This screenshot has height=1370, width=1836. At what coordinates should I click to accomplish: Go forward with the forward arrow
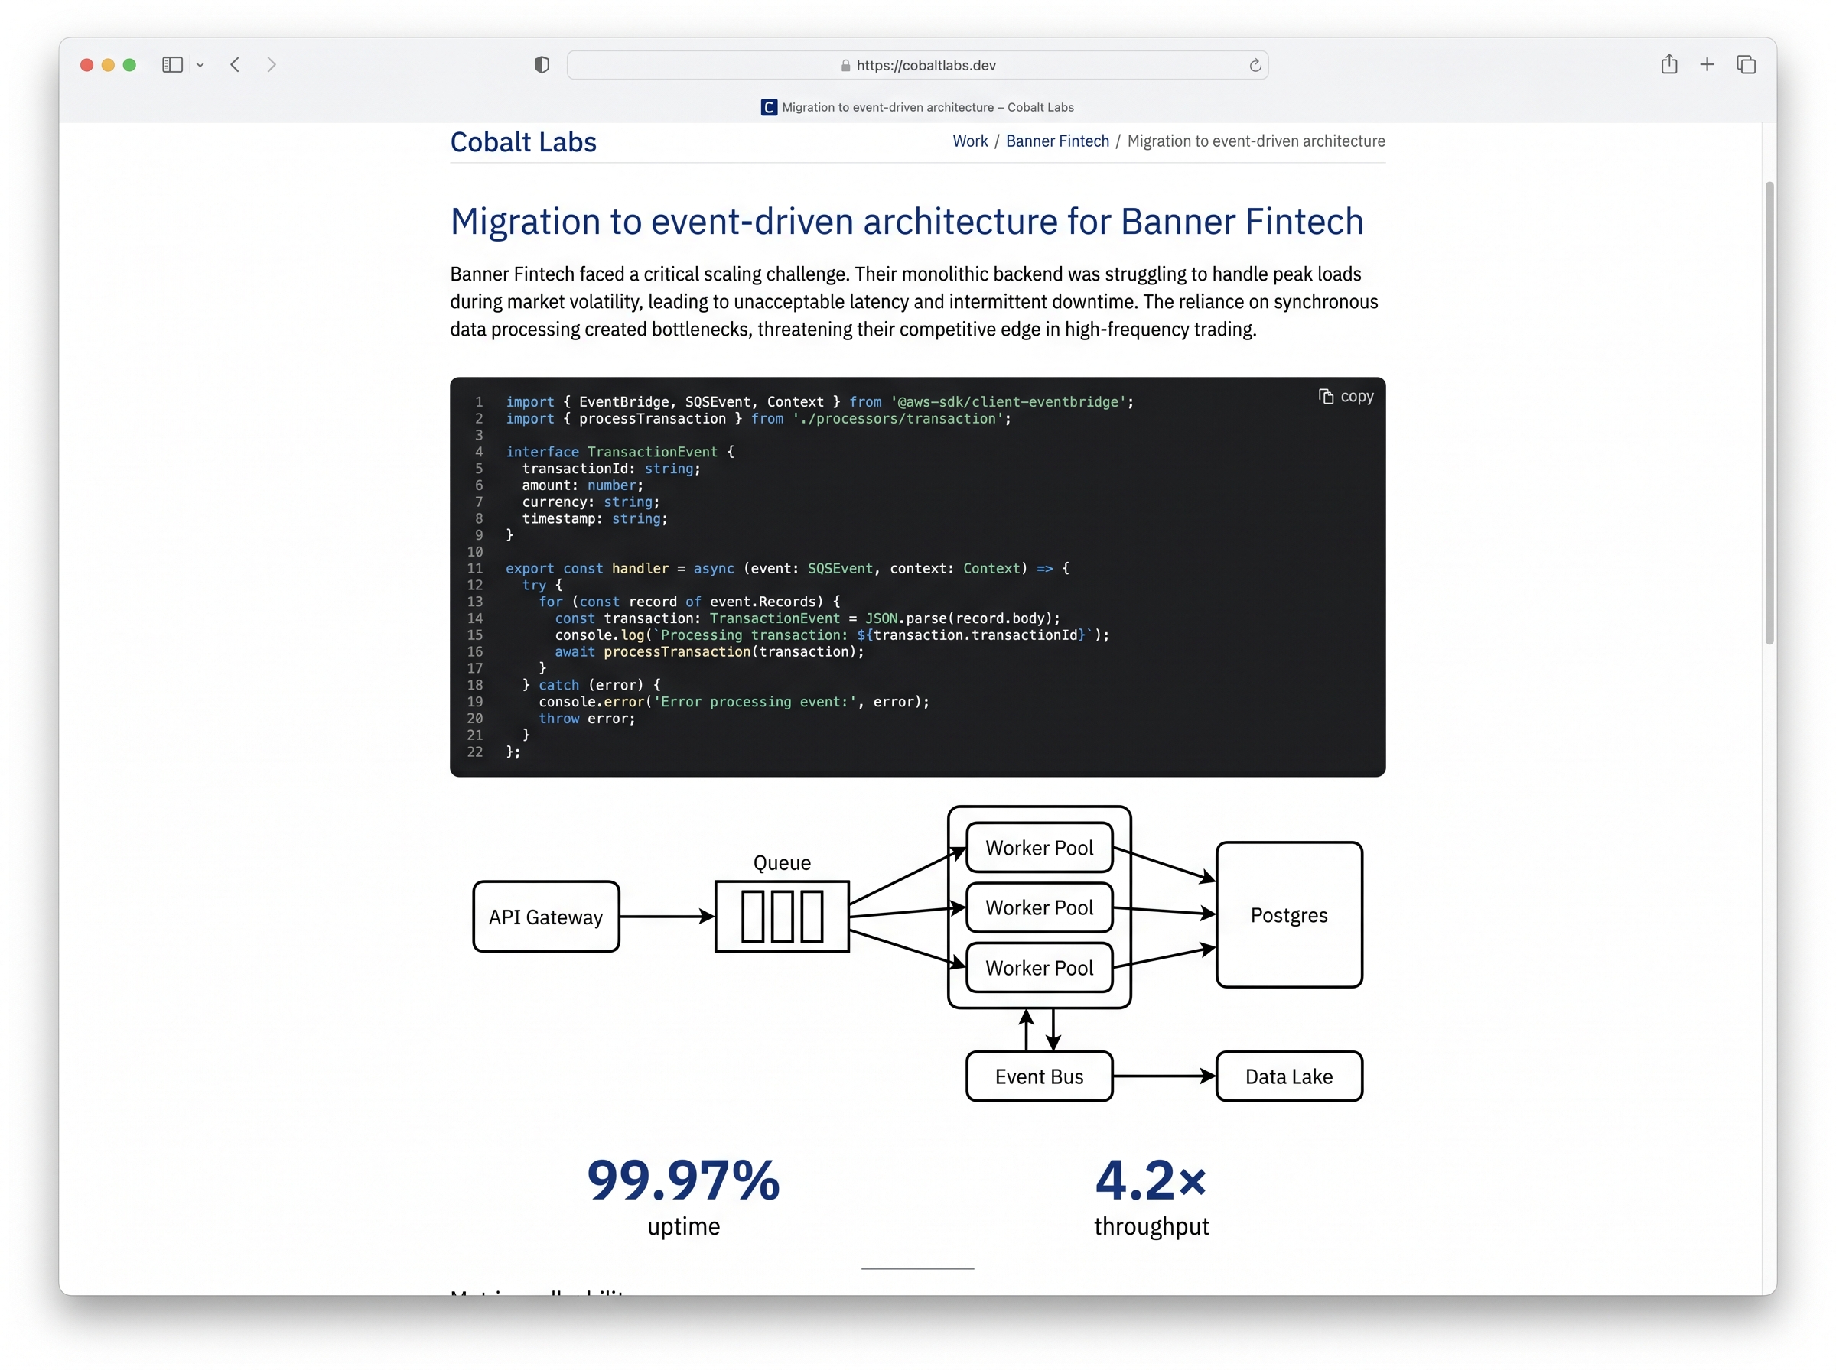tap(272, 65)
